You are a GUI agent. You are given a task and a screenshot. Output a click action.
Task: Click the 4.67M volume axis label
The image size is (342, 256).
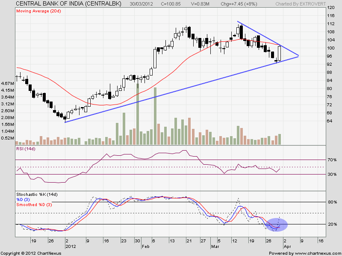8,84
